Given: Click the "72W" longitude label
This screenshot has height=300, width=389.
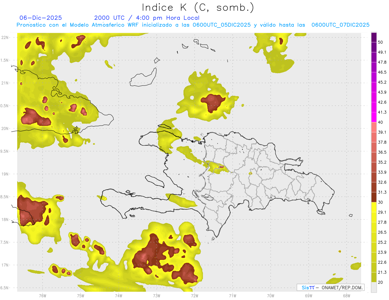Looking at the screenshot, I should [x=194, y=296].
